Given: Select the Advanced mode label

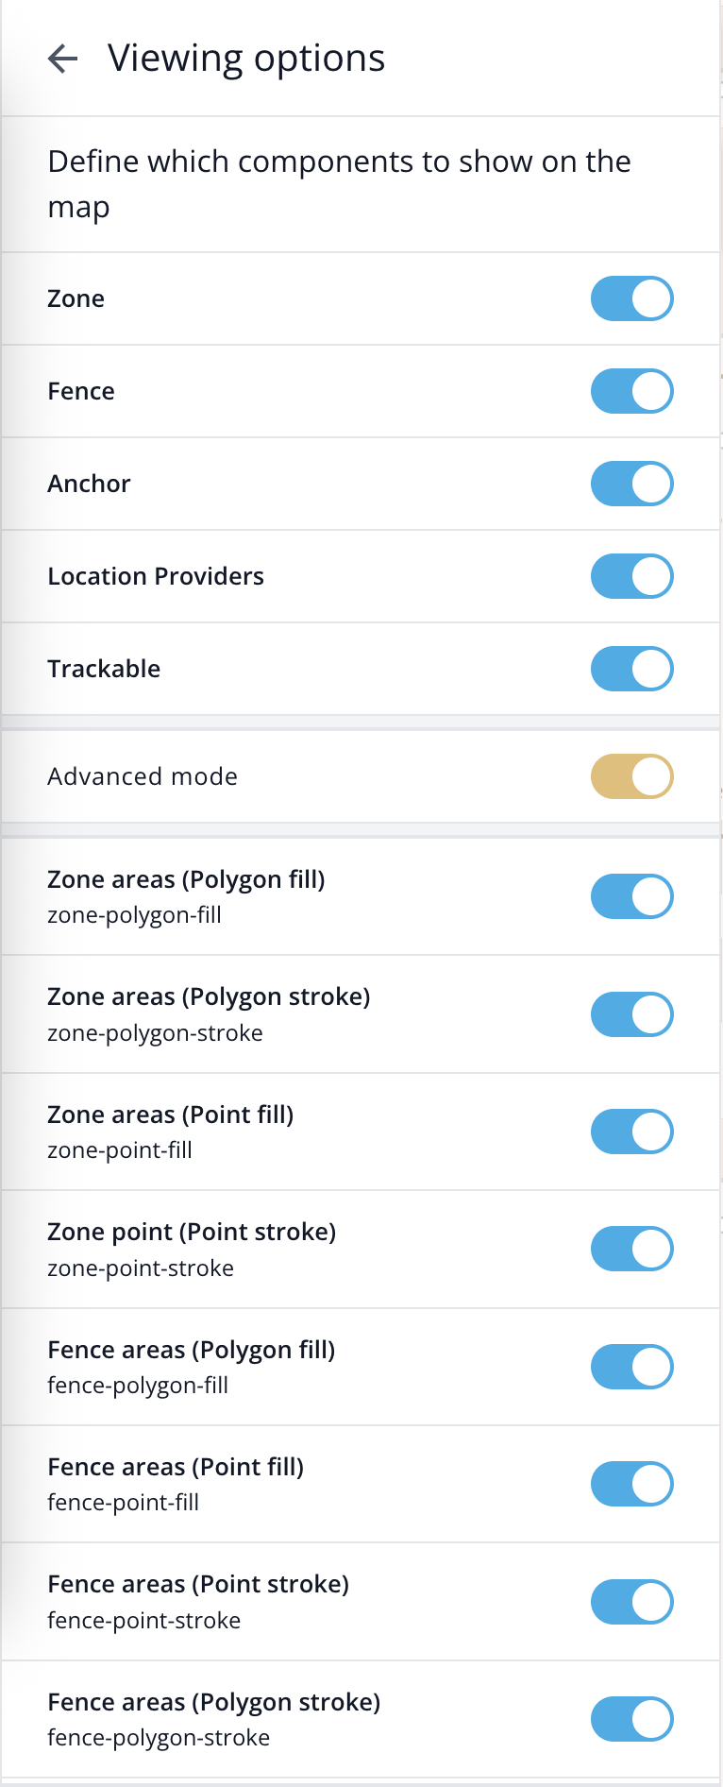Looking at the screenshot, I should (143, 776).
